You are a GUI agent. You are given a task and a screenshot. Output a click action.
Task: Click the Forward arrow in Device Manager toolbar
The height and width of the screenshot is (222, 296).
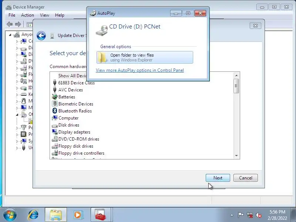(x=18, y=24)
